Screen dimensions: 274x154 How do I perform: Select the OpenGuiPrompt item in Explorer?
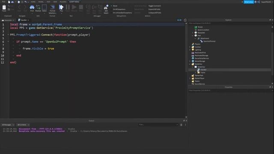point(208,41)
